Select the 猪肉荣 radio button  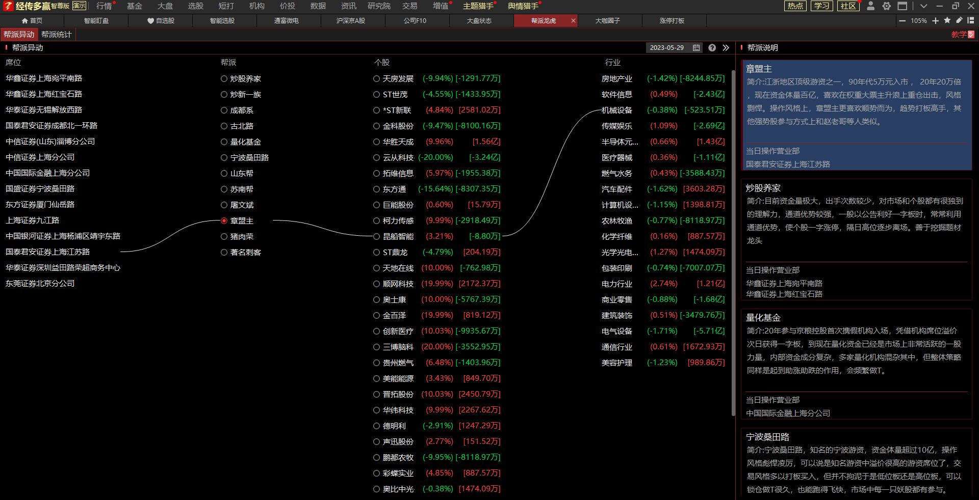point(224,237)
